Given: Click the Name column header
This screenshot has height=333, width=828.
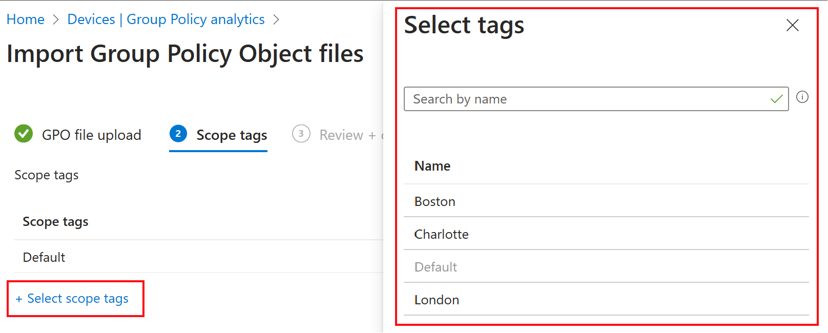Looking at the screenshot, I should click(x=432, y=166).
